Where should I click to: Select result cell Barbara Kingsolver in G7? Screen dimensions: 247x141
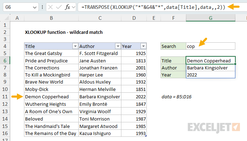coord(211,68)
